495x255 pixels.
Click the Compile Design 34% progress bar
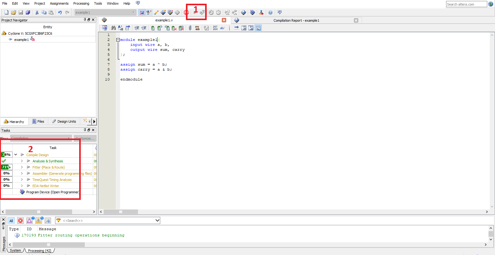pos(6,155)
